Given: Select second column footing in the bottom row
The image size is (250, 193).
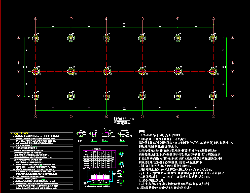Looking at the screenshot, I should click(71, 96).
